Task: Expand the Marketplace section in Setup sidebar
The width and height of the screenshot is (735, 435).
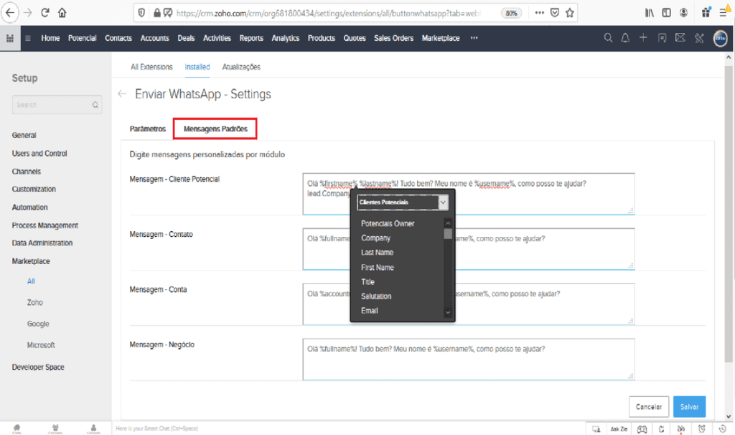Action: point(31,261)
